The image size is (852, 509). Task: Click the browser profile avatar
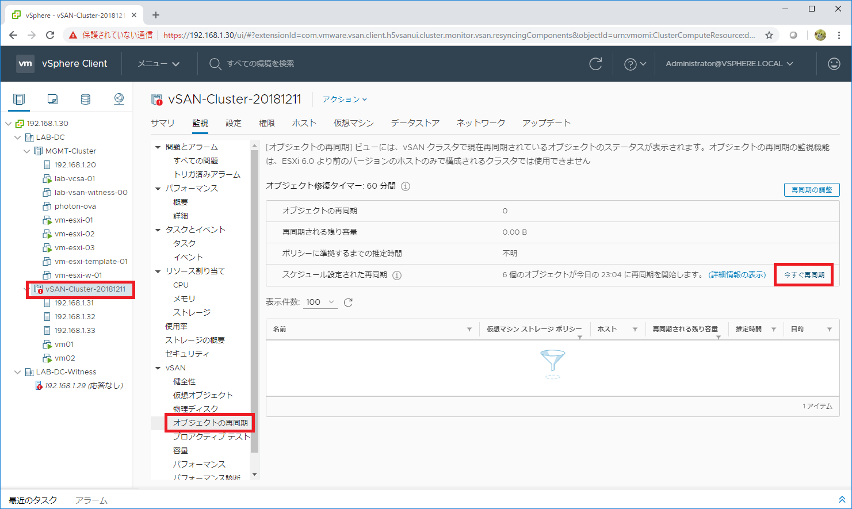point(820,35)
